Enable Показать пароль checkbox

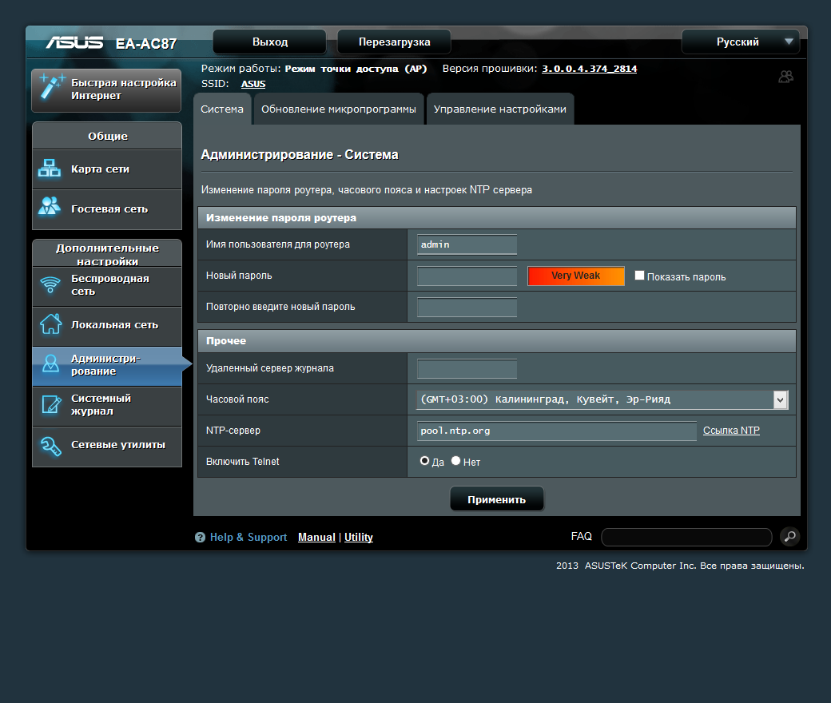click(x=639, y=275)
